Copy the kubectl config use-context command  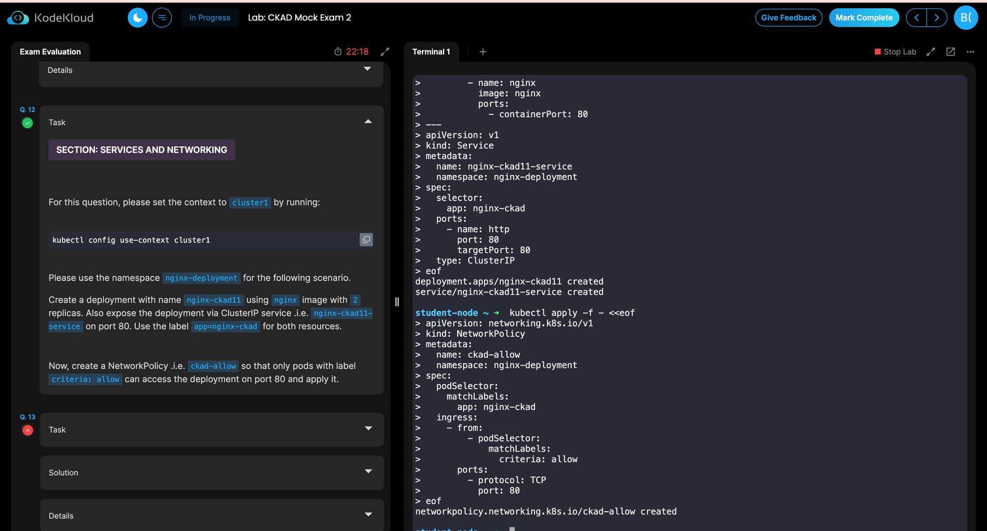tap(366, 240)
